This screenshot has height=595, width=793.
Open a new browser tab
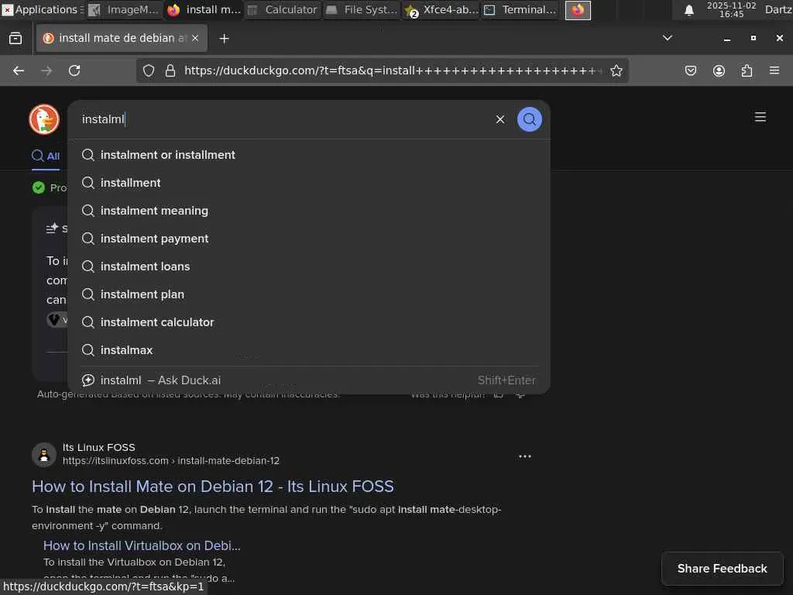224,39
